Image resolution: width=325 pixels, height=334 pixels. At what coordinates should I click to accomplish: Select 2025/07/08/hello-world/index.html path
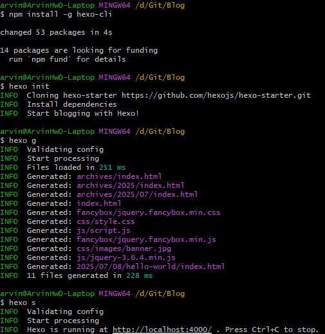(151, 266)
